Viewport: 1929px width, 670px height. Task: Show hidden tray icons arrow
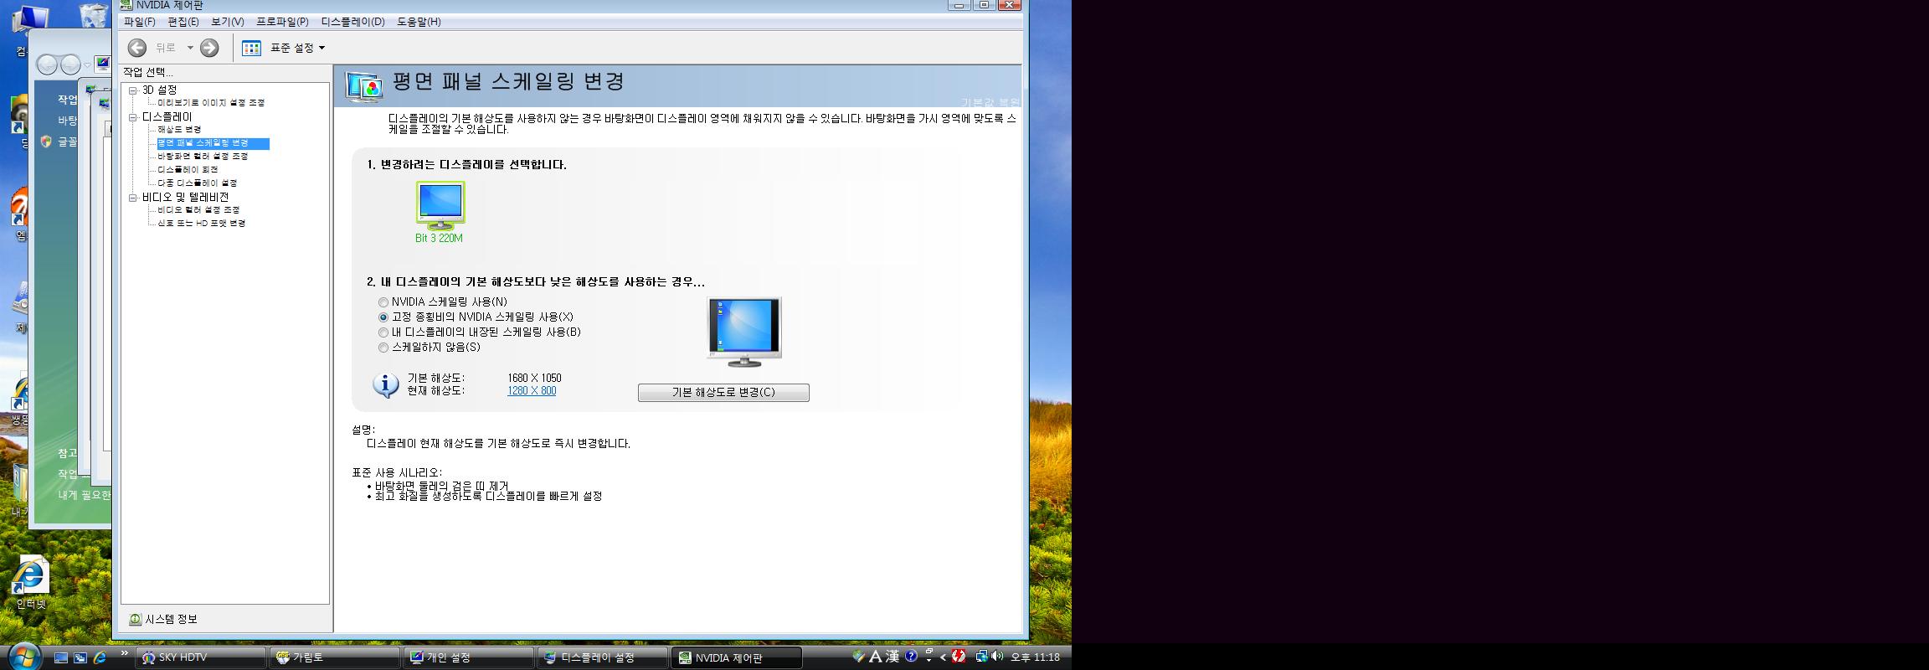coord(943,657)
